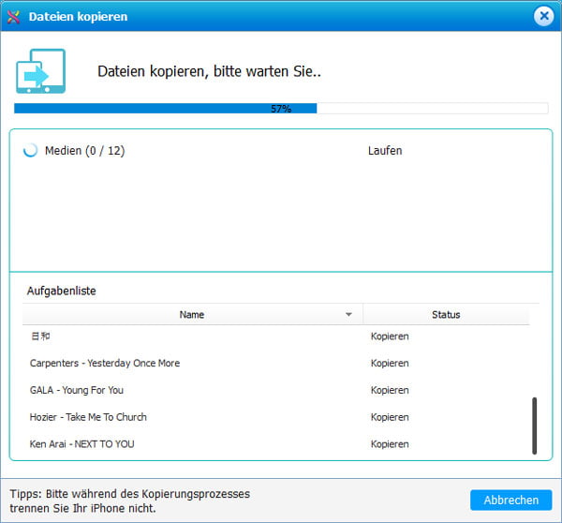Viewport: 562px width, 523px height.
Task: Click the Abbrechen button
Action: point(510,500)
